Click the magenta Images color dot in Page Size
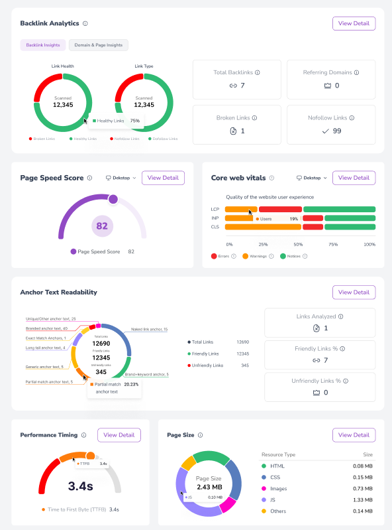The width and height of the screenshot is (392, 530). coord(264,488)
